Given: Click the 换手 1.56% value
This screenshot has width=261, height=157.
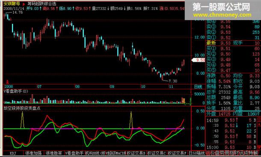Looking at the screenshot, I should click(x=225, y=103).
